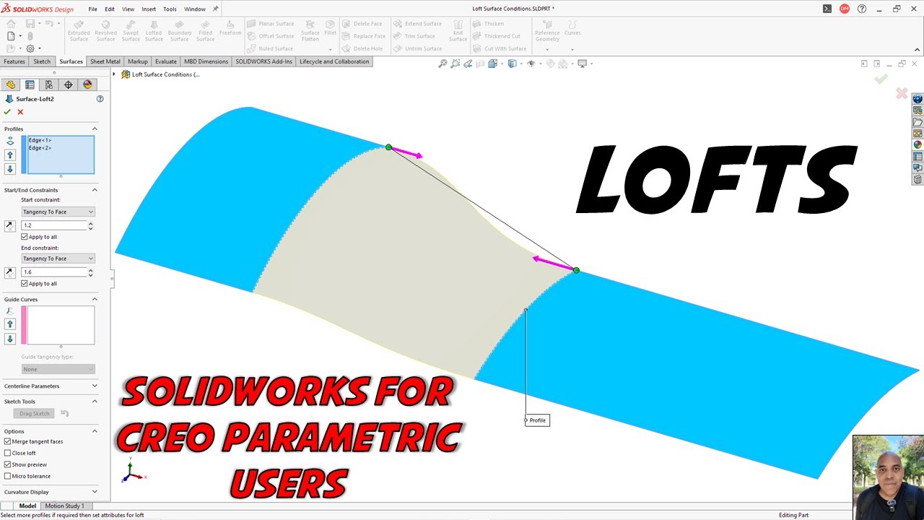The height and width of the screenshot is (520, 924).
Task: Switch to the Features tab
Action: coord(14,61)
